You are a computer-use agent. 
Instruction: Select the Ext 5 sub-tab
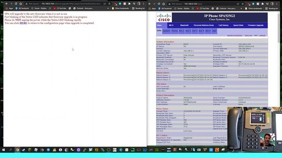208,31
